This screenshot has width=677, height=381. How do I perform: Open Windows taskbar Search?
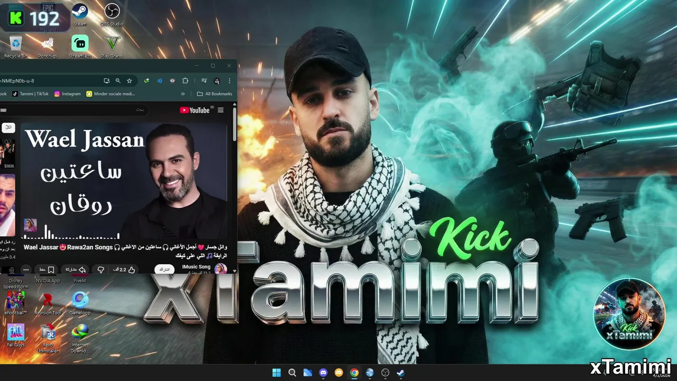click(292, 373)
